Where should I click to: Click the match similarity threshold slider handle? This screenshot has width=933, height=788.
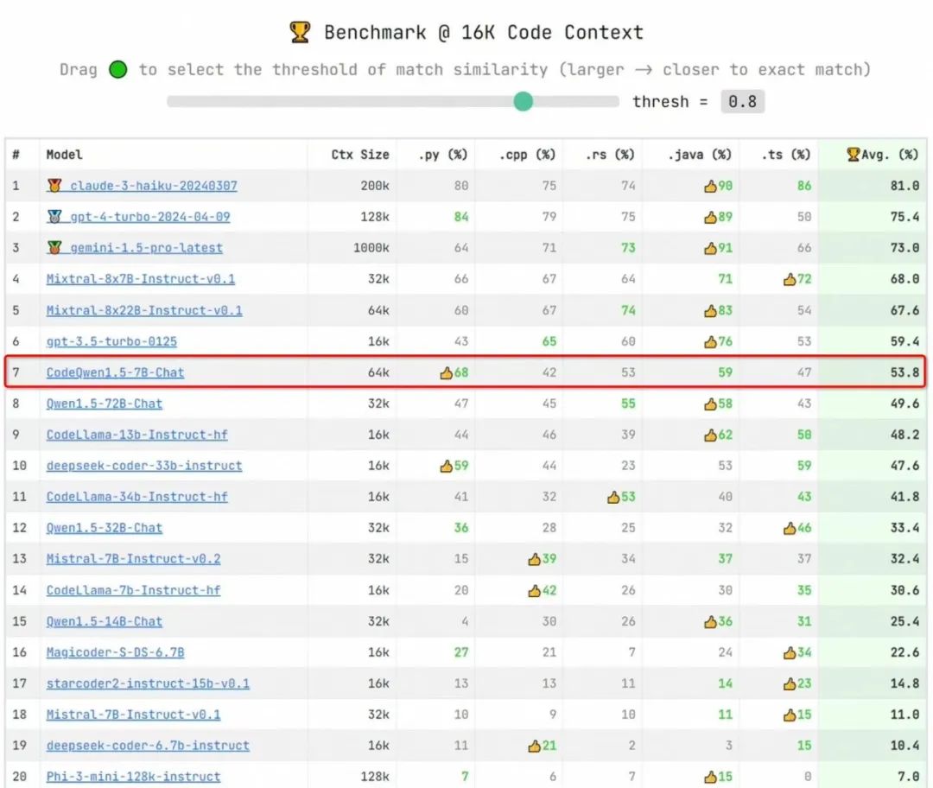[x=523, y=101]
